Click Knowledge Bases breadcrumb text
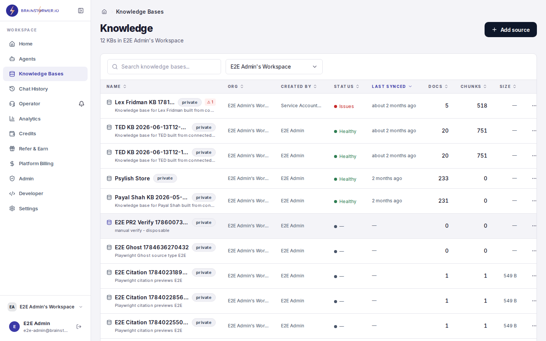 [x=140, y=12]
